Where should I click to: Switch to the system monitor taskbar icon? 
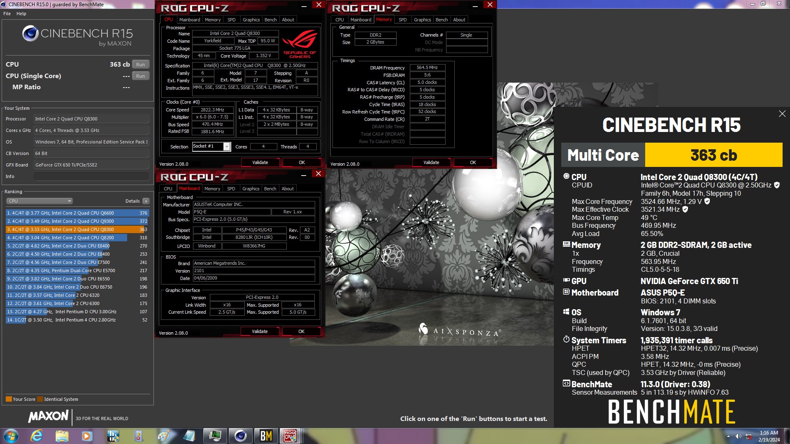[215, 436]
